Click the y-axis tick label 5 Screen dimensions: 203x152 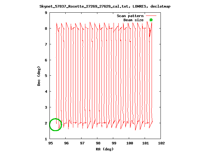pyautogui.click(x=46, y=76)
